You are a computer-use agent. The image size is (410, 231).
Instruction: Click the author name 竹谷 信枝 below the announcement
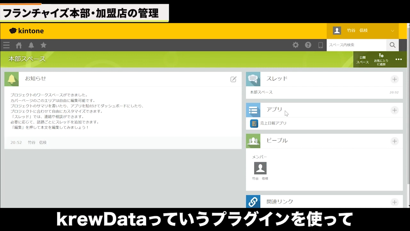pos(37,142)
